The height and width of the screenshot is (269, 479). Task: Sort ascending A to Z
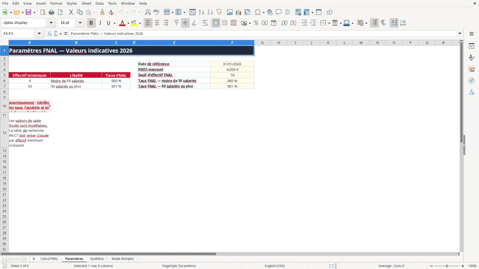click(x=202, y=12)
